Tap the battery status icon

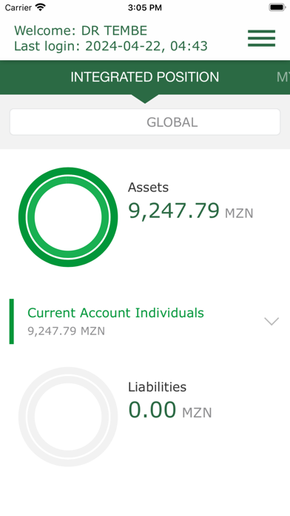pos(277,7)
